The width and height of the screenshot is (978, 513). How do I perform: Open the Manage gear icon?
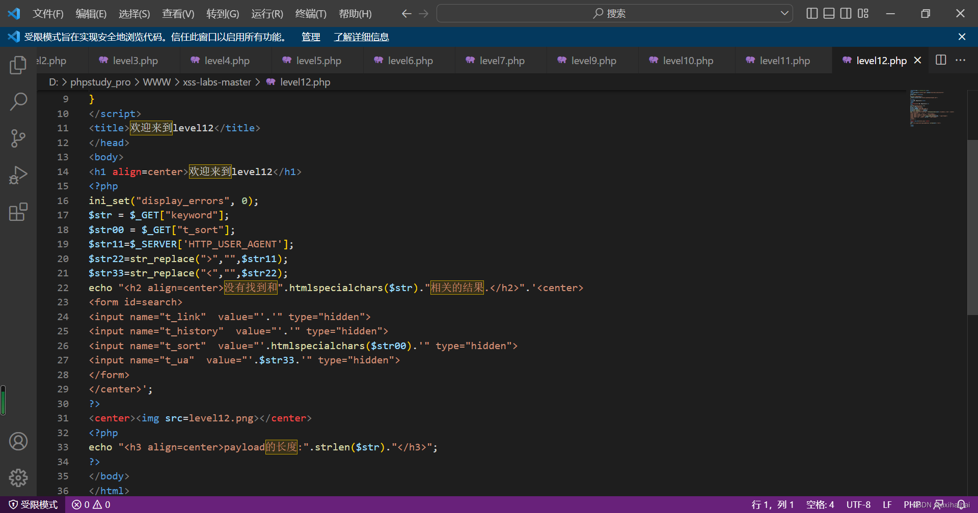[18, 478]
